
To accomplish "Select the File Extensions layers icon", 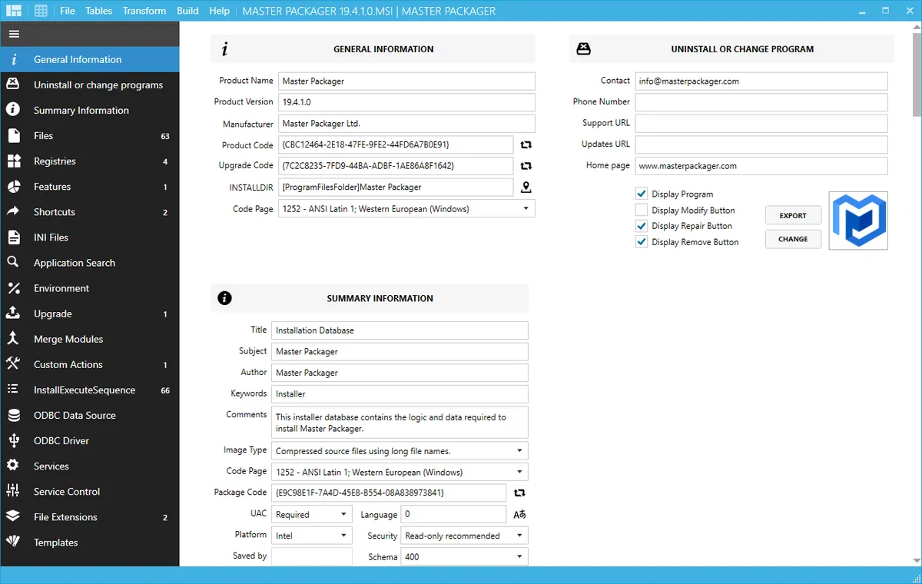I will pos(13,516).
